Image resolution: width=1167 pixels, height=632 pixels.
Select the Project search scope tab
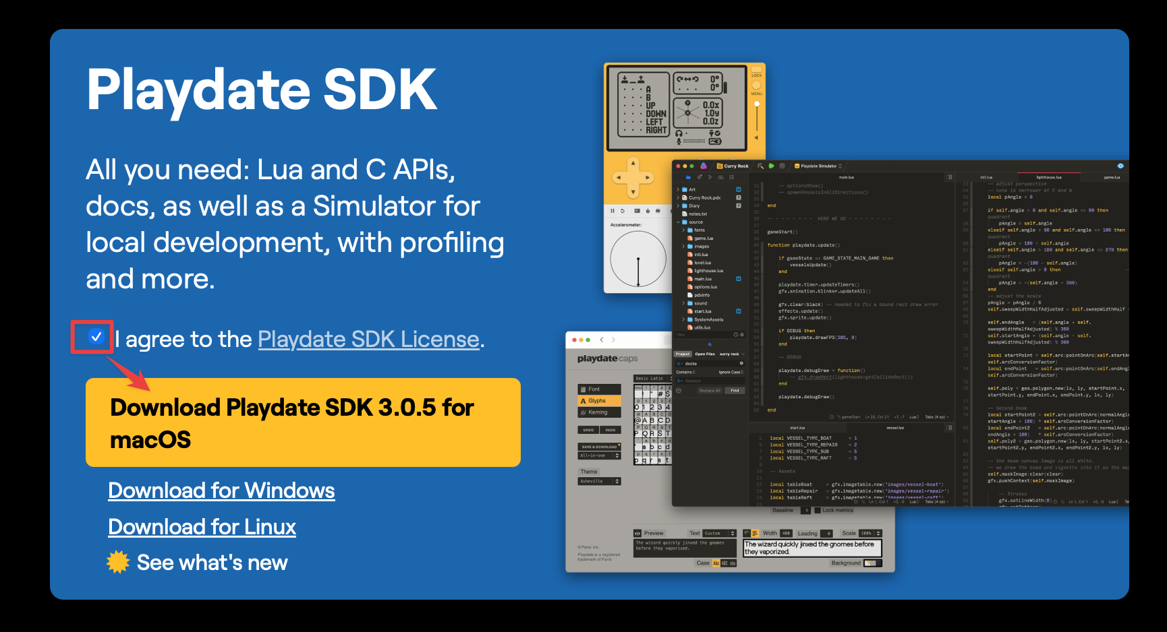click(683, 354)
